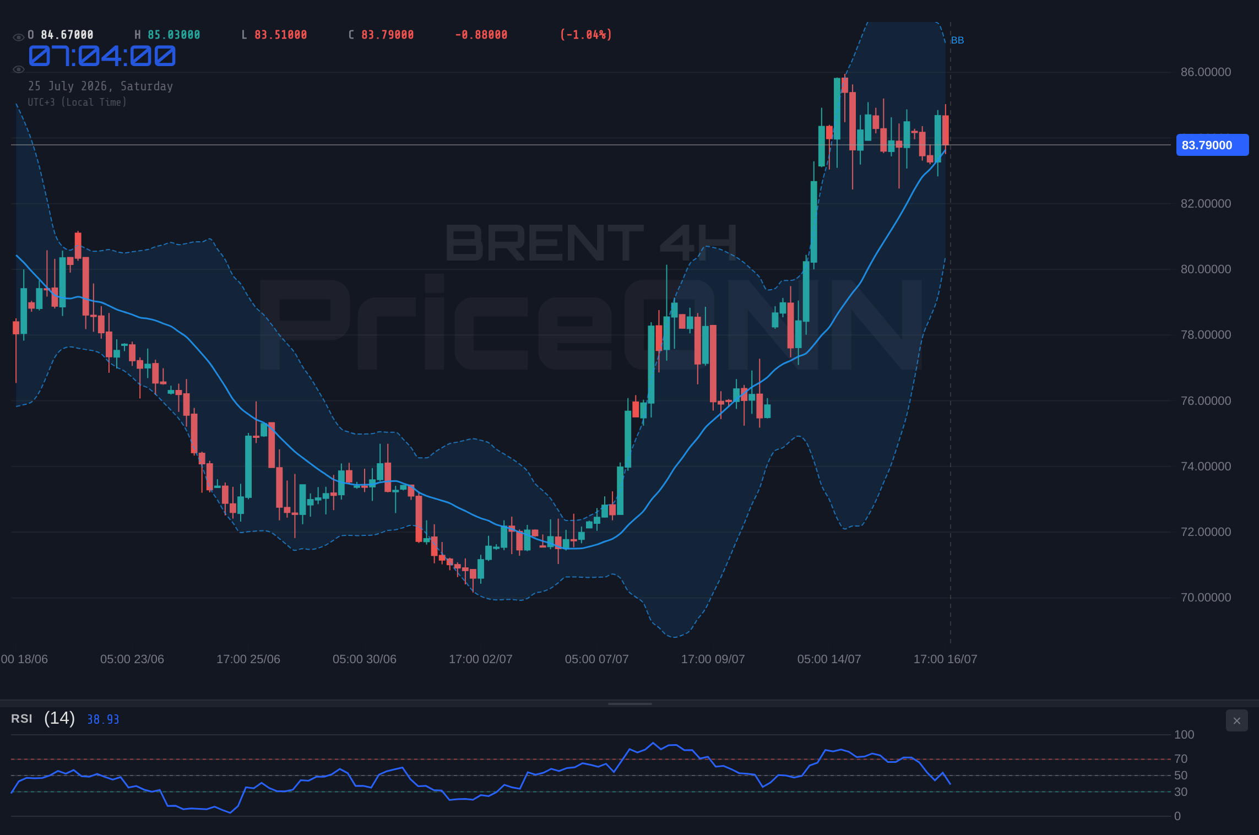The height and width of the screenshot is (835, 1259).
Task: Click the open price 84.67000
Action: point(67,35)
